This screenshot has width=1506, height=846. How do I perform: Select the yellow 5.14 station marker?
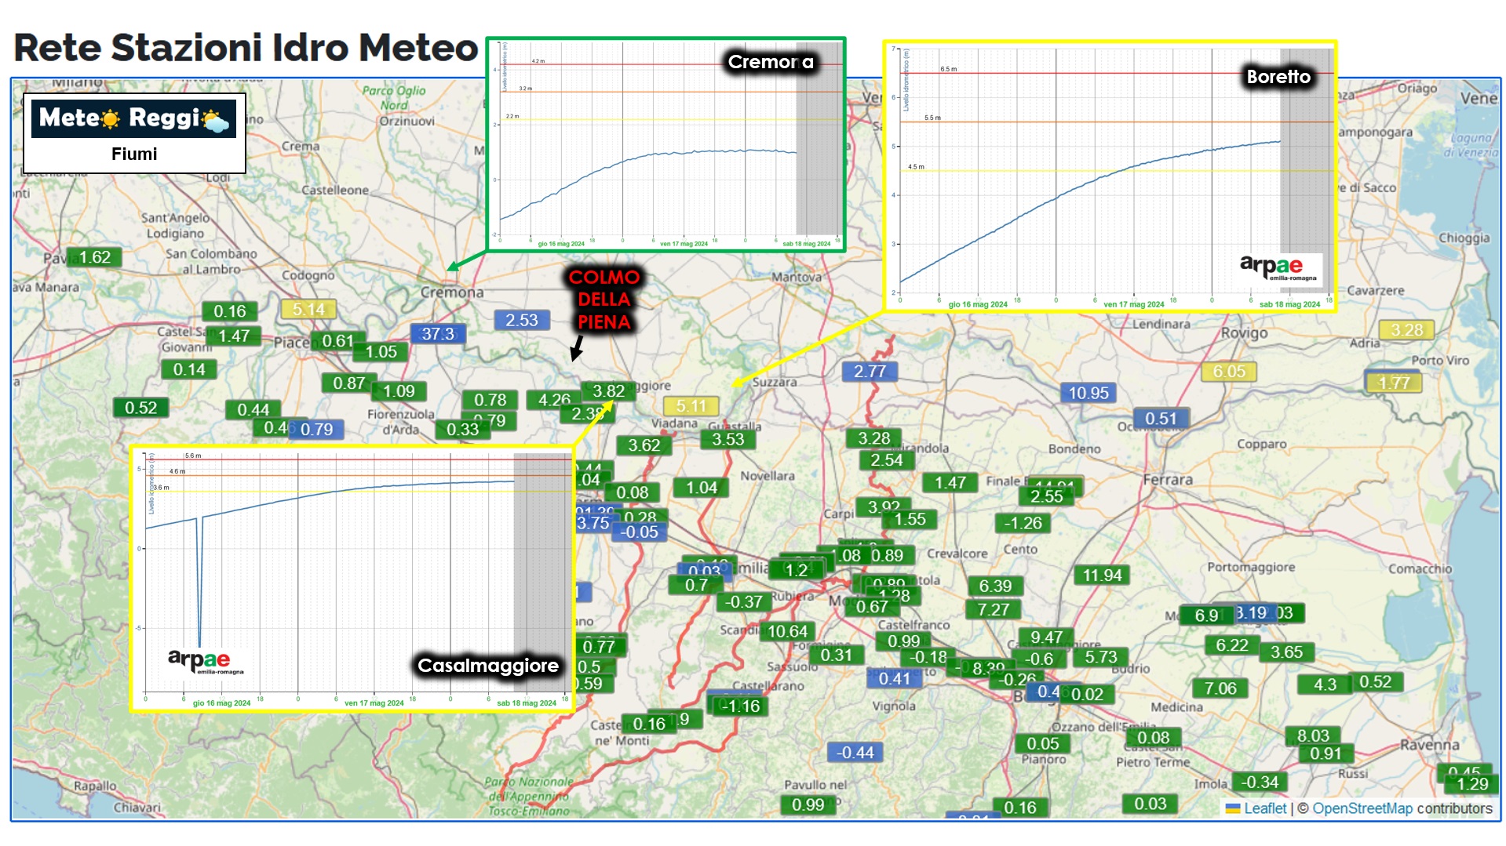pyautogui.click(x=308, y=310)
